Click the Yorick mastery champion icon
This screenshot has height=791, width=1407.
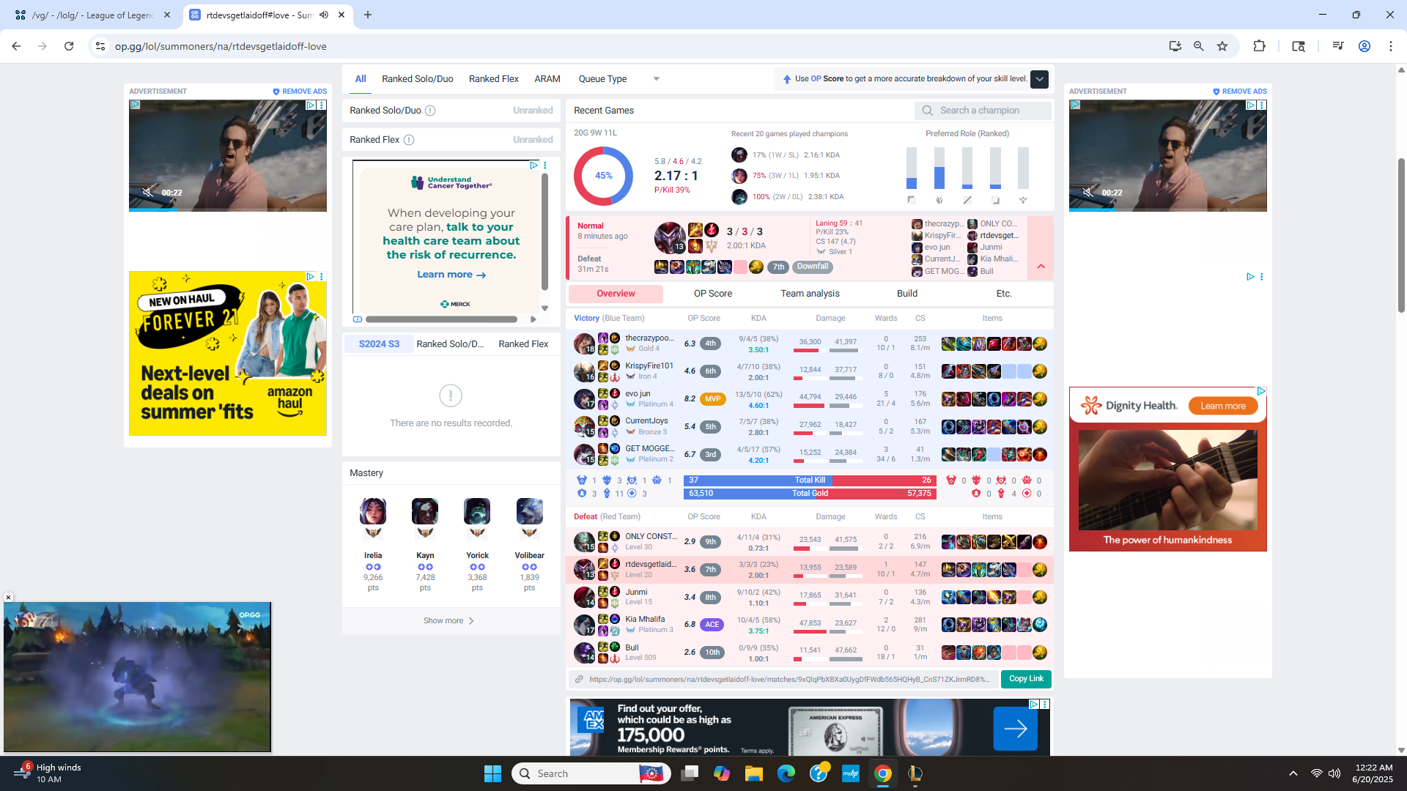click(x=477, y=511)
